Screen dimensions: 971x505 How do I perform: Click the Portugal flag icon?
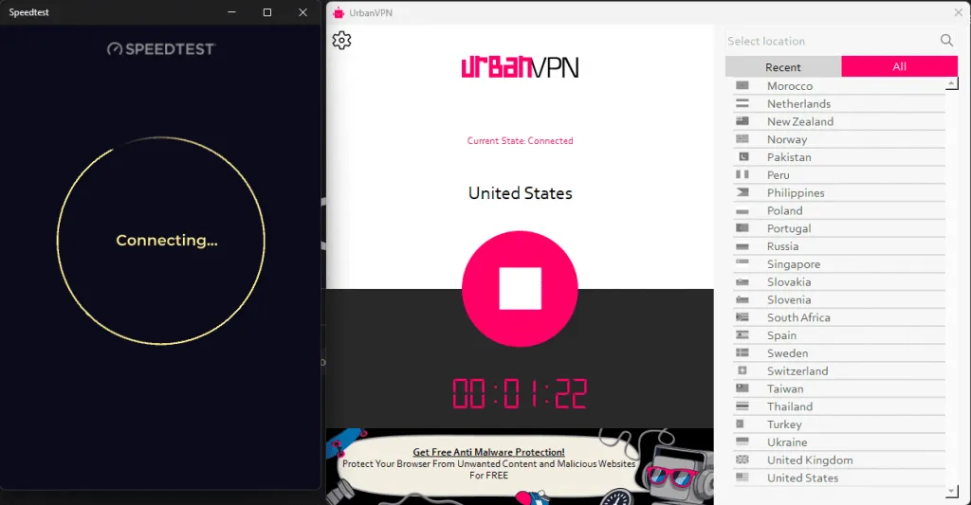(x=742, y=228)
